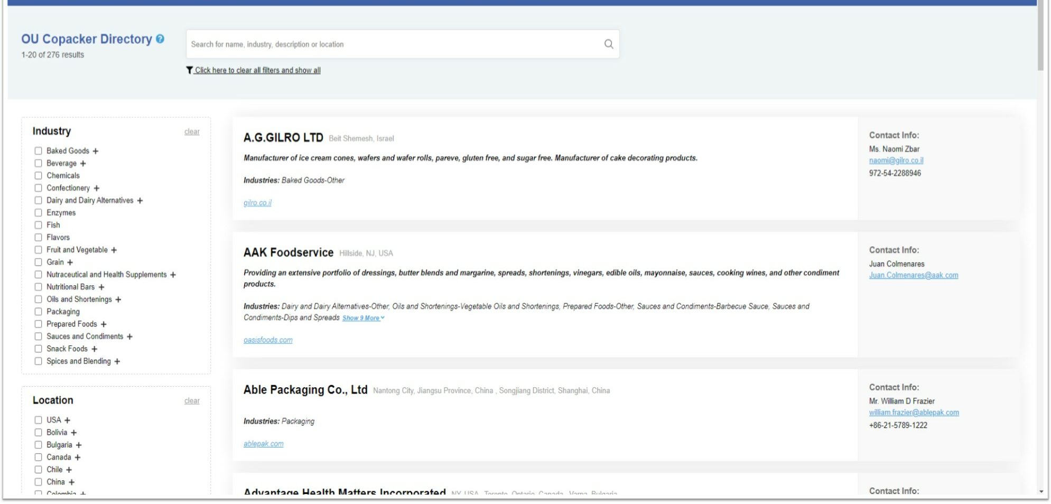Open the help icon beside OU Copacker Directory

click(160, 39)
